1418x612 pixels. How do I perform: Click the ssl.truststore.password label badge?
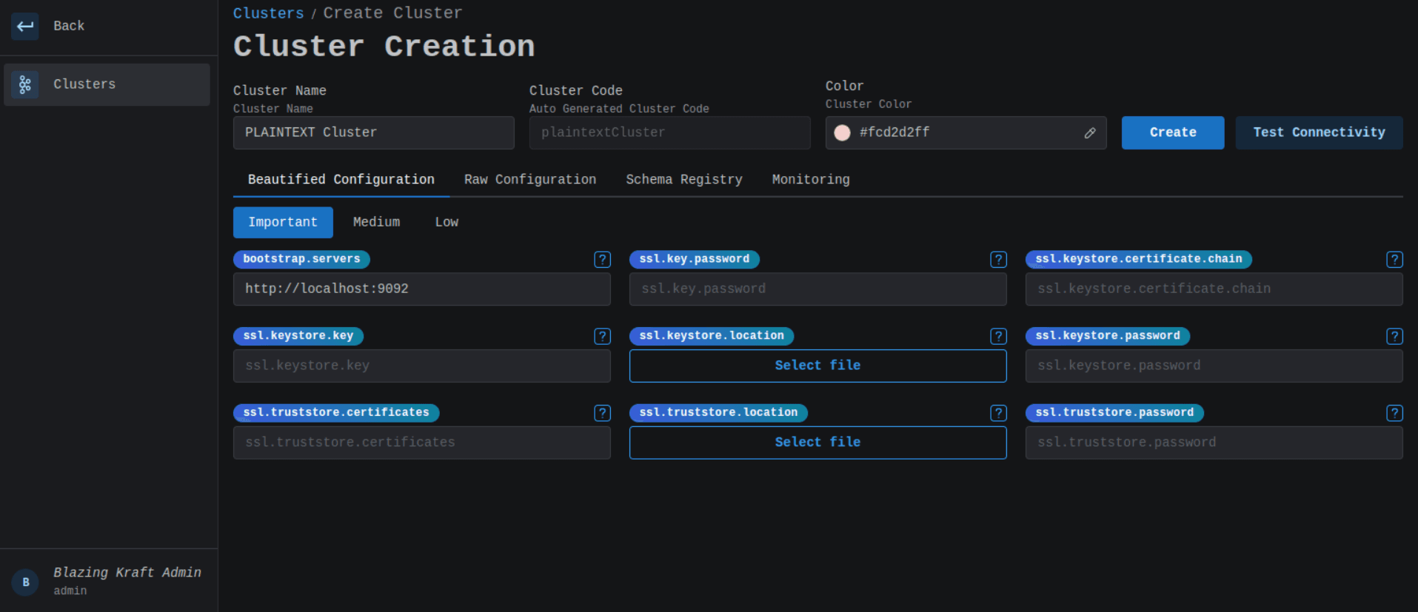coord(1114,413)
